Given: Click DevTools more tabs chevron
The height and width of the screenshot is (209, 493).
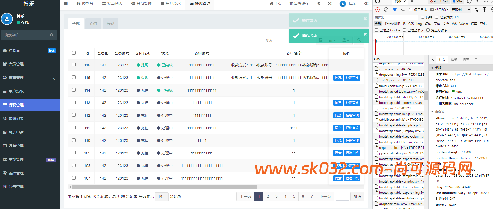Looking at the screenshot, I should click(x=412, y=2).
